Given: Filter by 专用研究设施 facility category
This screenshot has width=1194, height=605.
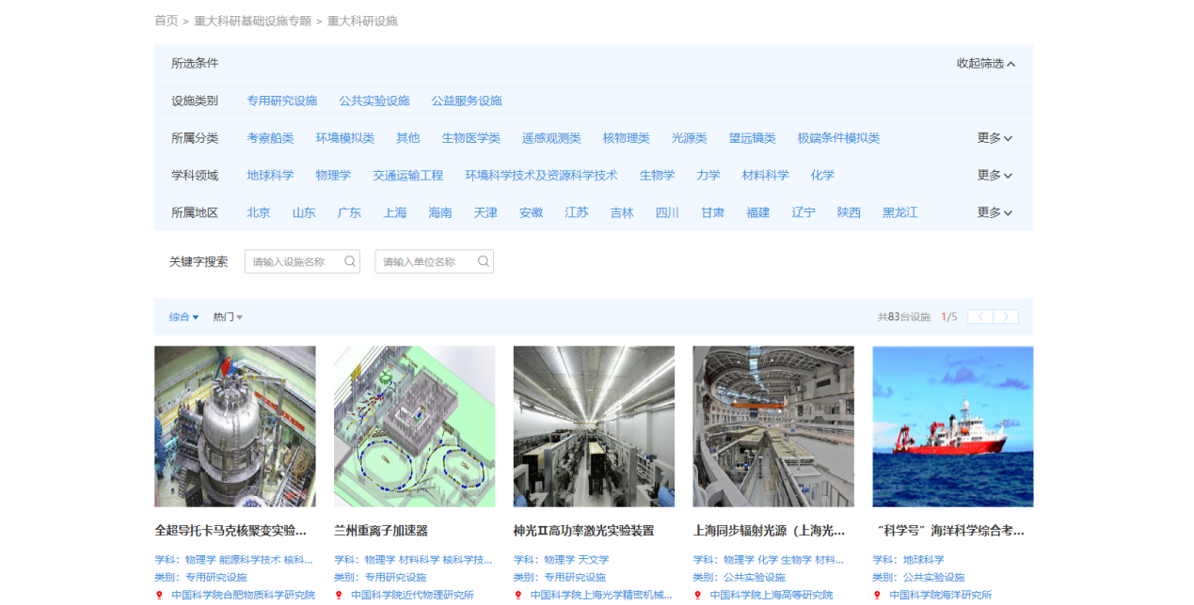Looking at the screenshot, I should click(x=282, y=101).
